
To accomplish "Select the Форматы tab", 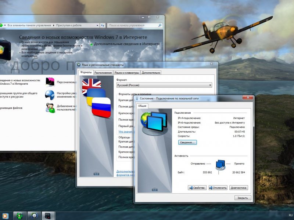I will (x=86, y=72).
